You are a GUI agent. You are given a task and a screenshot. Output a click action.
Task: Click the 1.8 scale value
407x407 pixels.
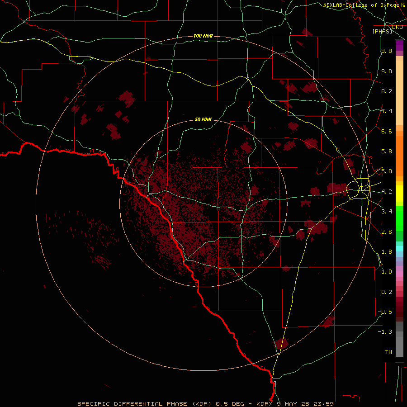click(x=387, y=252)
